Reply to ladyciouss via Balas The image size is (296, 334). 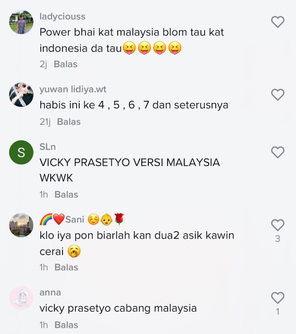point(66,64)
